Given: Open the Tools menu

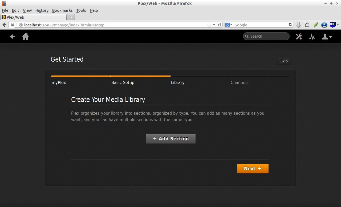Looking at the screenshot, I should pos(81,10).
